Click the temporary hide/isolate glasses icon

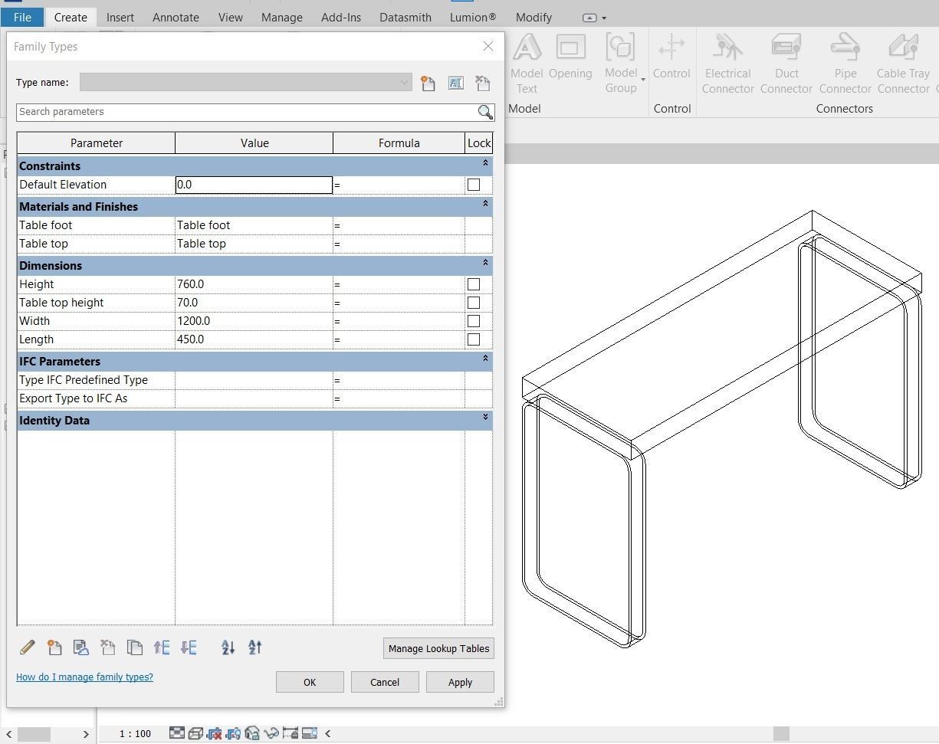click(x=271, y=733)
